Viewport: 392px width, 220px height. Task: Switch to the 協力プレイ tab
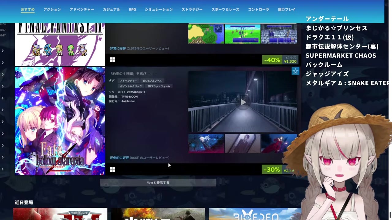coord(287,9)
